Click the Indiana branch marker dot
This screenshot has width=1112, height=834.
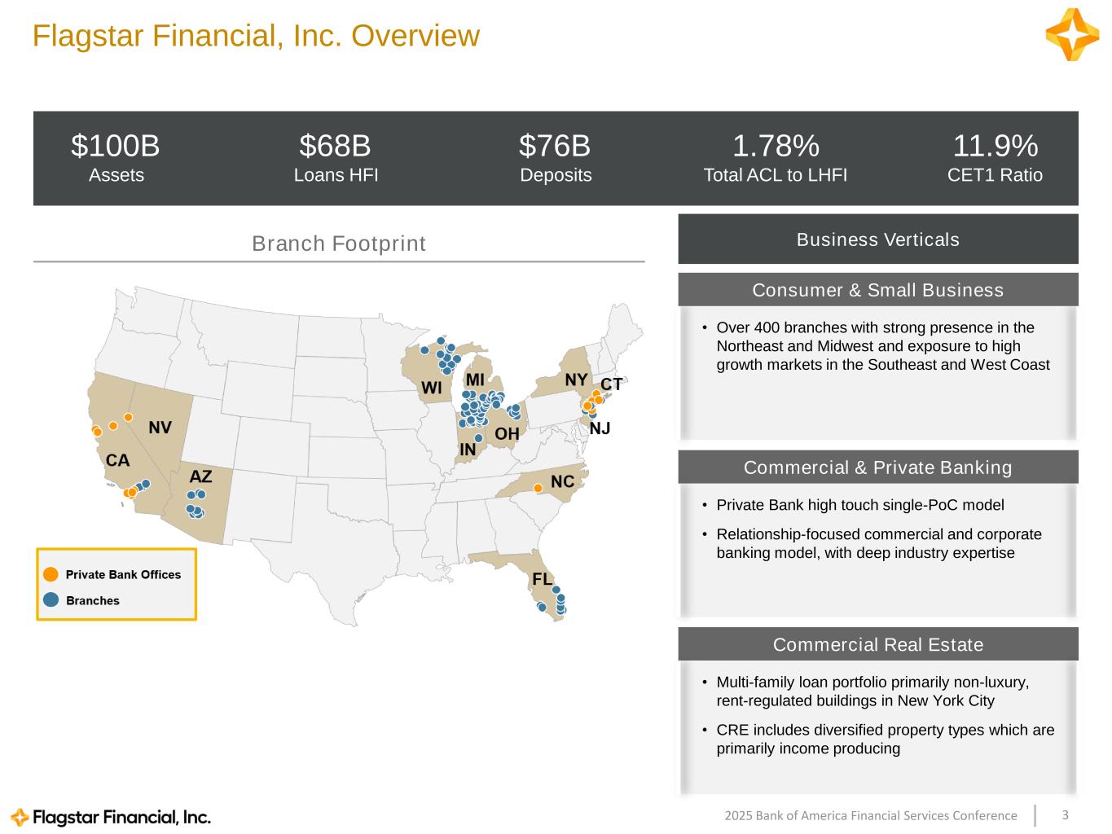[x=478, y=438]
